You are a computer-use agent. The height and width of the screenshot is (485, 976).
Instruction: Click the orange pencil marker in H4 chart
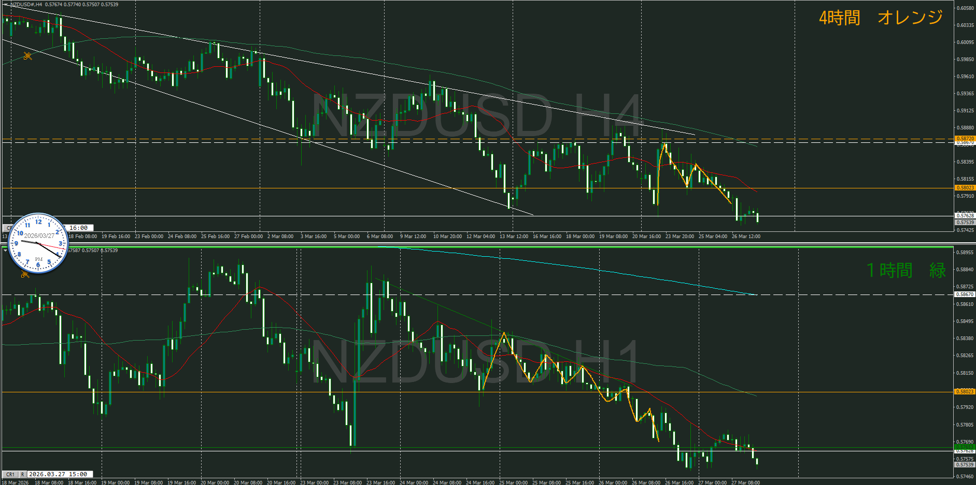pos(27,56)
